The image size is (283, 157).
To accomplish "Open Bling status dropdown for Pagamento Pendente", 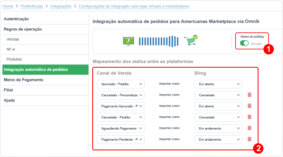I will click(218, 140).
